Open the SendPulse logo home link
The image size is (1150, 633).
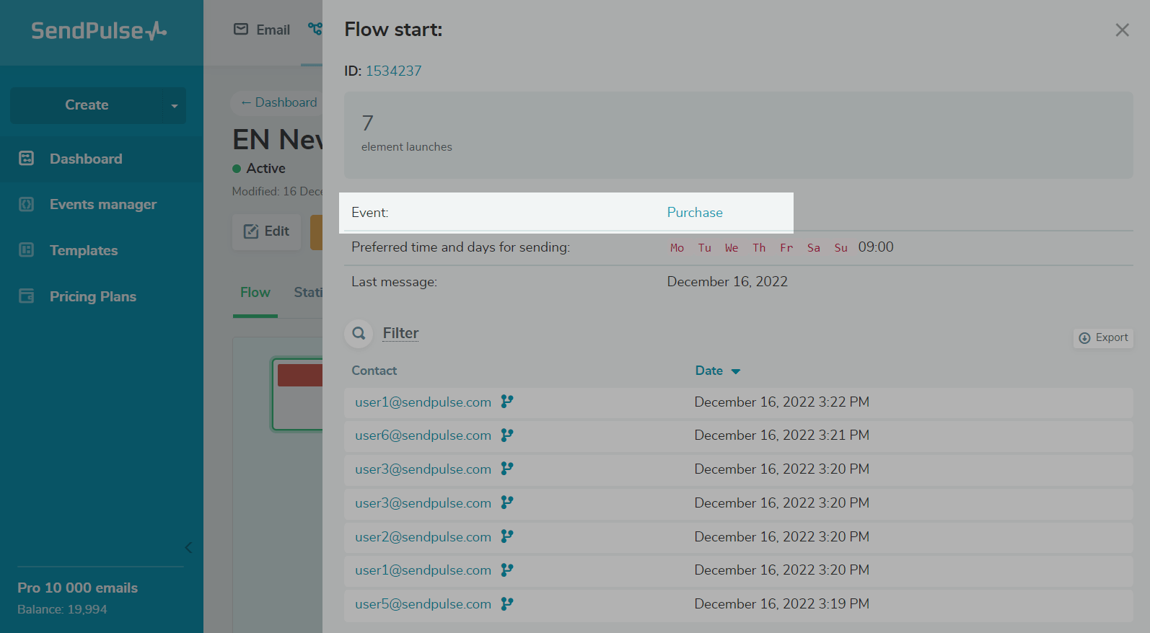[99, 30]
